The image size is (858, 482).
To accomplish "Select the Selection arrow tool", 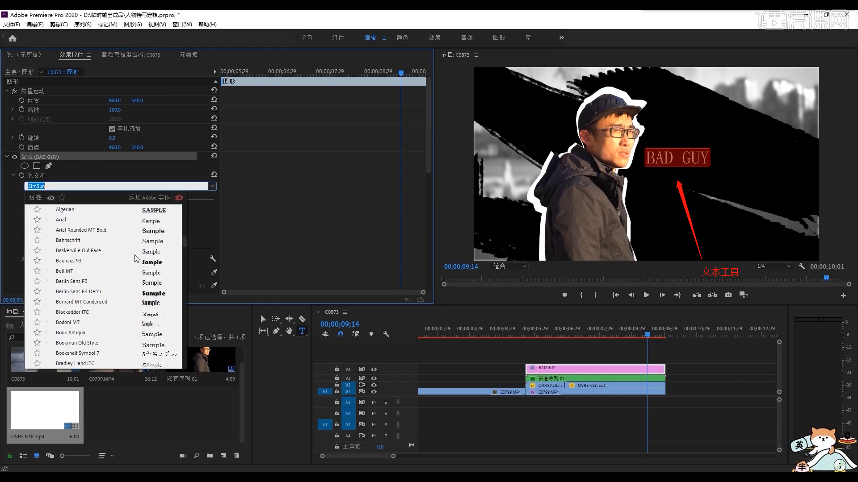I will (263, 319).
